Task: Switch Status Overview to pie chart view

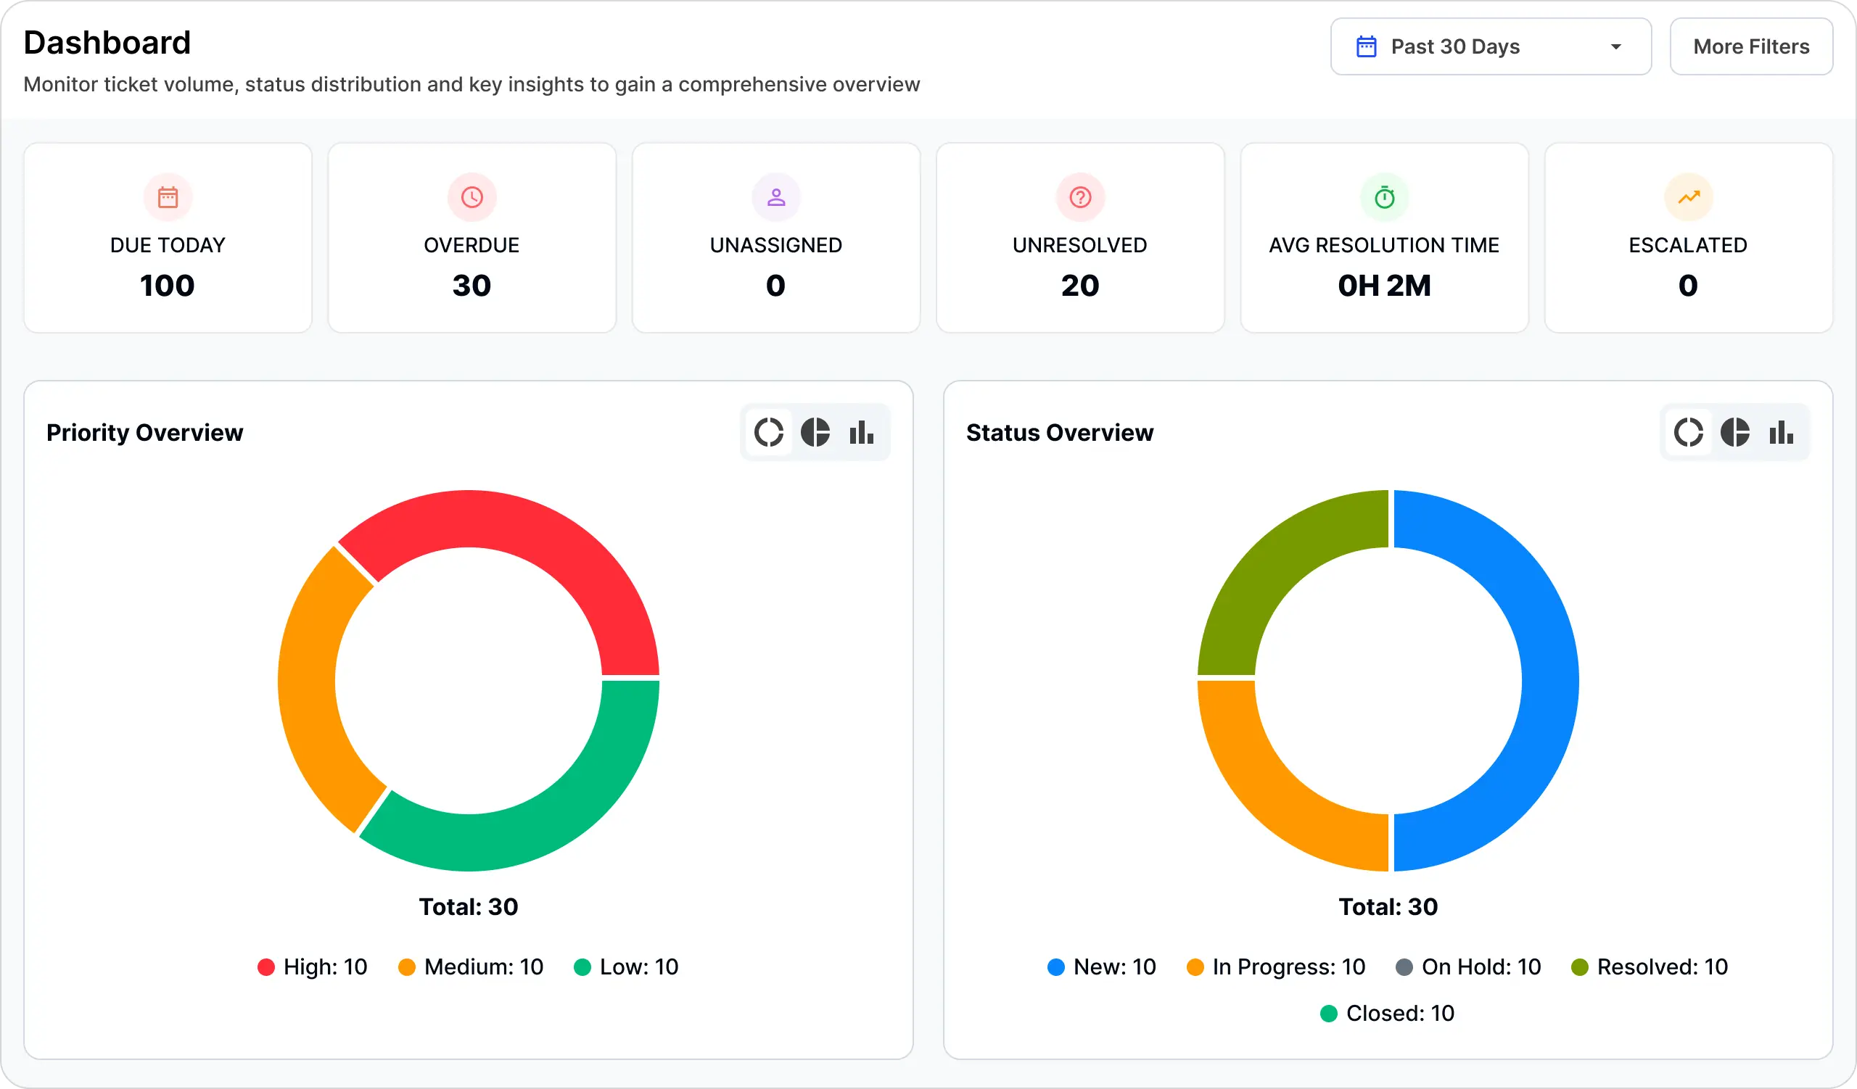Action: click(1734, 432)
